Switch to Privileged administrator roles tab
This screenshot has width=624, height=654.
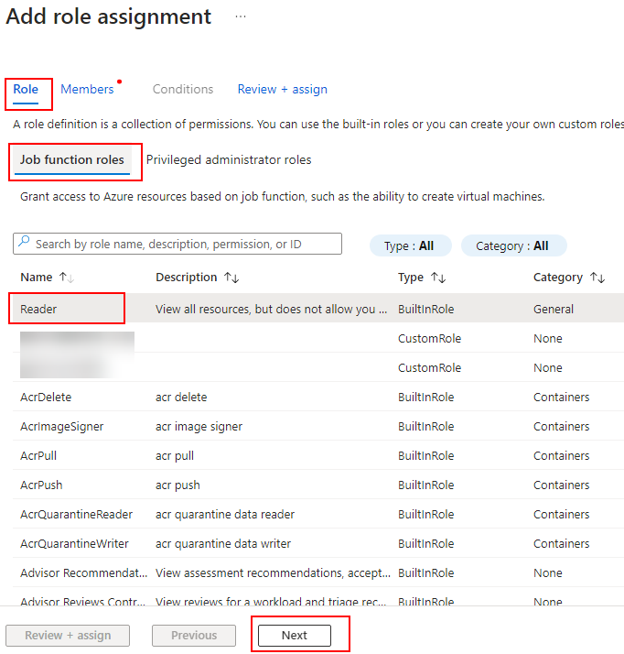(229, 159)
